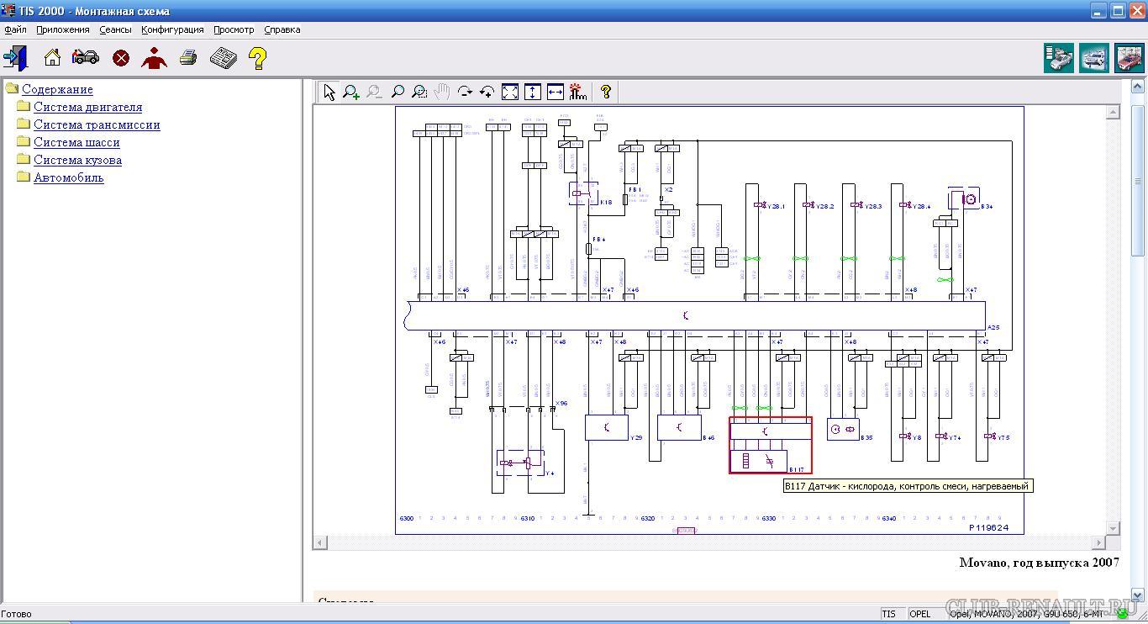Click the P119624 diagram number text
1148x624 pixels.
pos(989,528)
